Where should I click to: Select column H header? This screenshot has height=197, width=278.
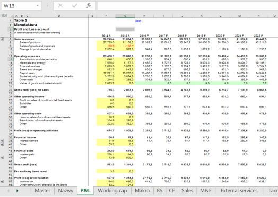144,16
